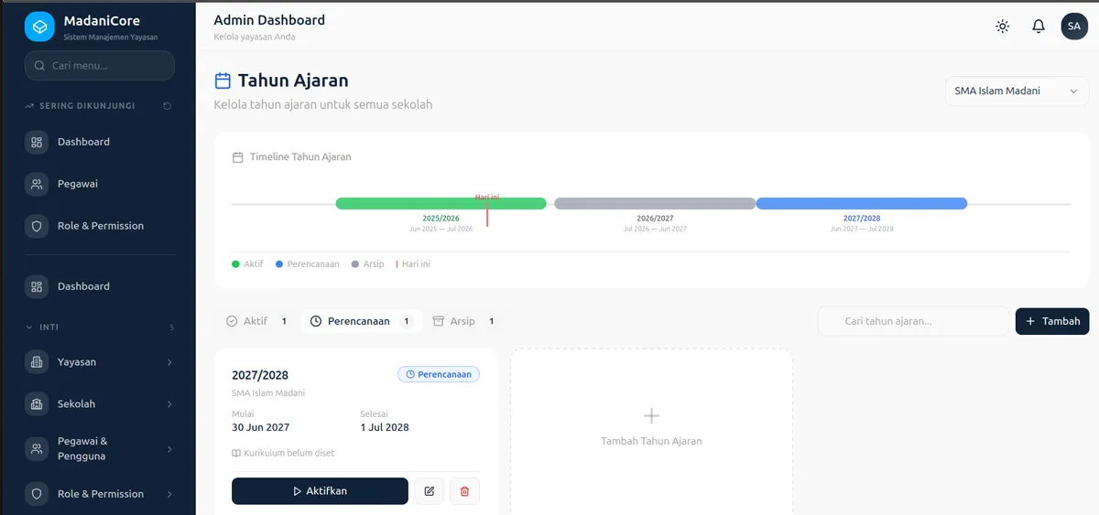
Task: Click the green Aktif legend dot
Action: coord(236,264)
